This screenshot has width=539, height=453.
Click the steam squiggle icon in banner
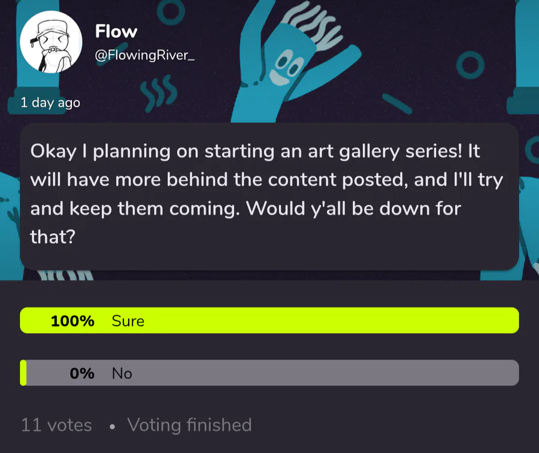coord(159,93)
